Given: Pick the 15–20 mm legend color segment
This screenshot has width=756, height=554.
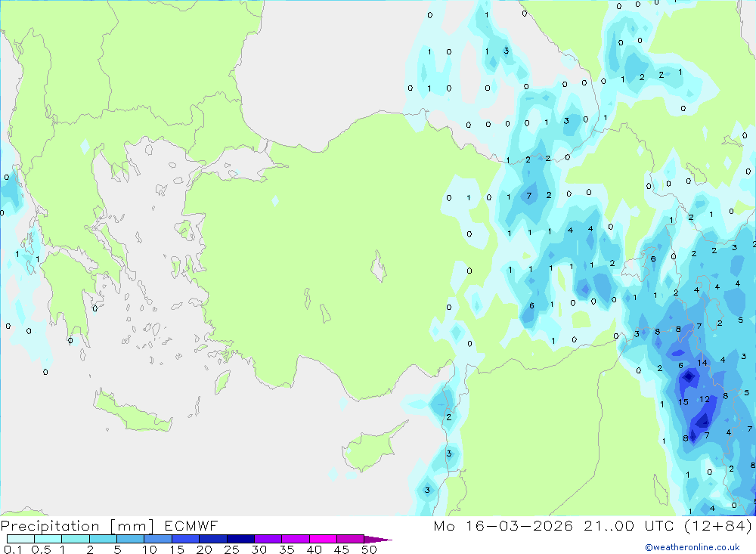Looking at the screenshot, I should (x=186, y=539).
